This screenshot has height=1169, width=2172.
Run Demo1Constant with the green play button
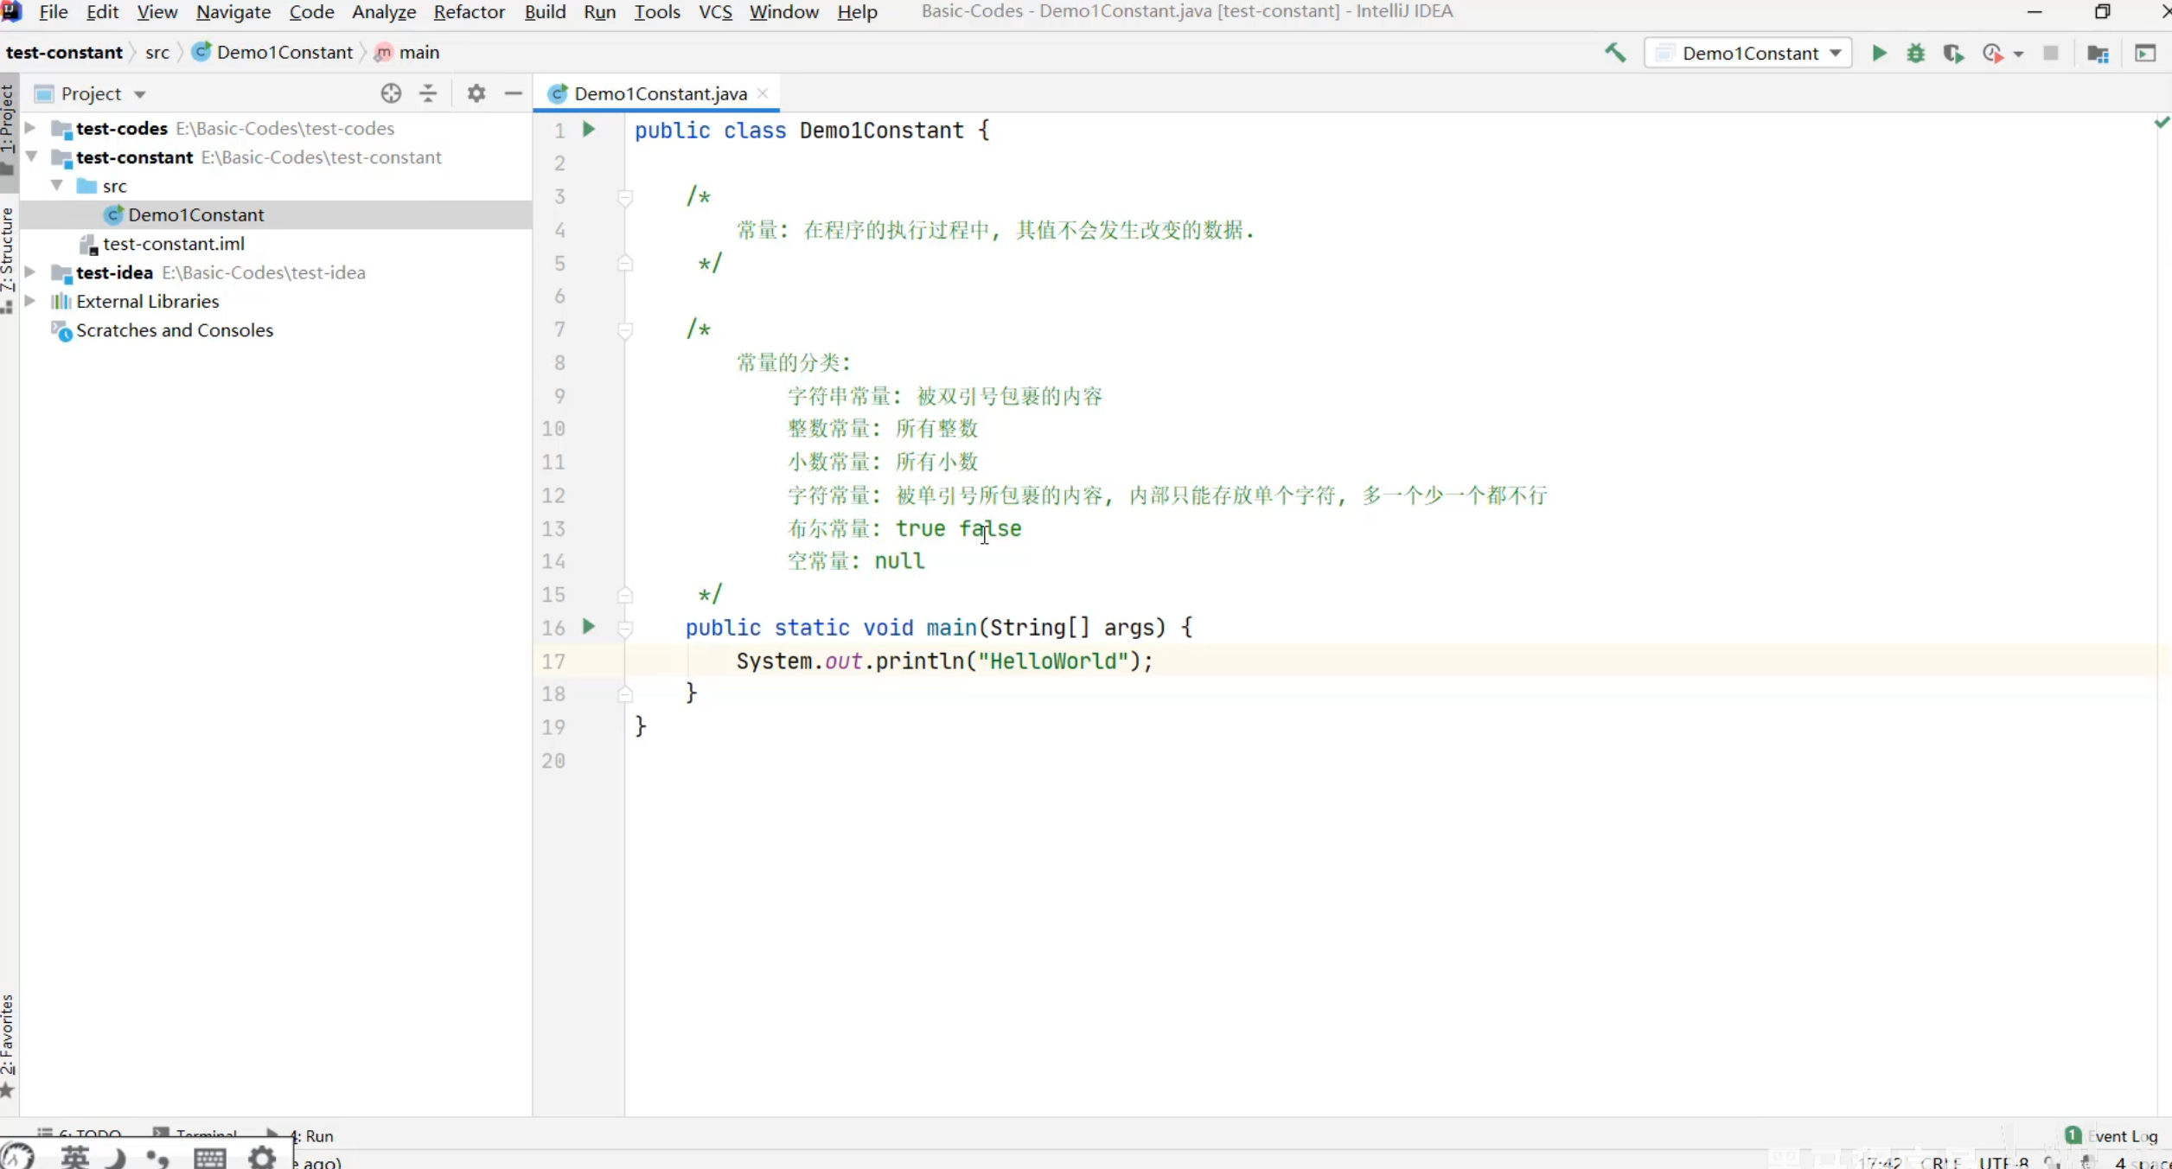(1878, 53)
